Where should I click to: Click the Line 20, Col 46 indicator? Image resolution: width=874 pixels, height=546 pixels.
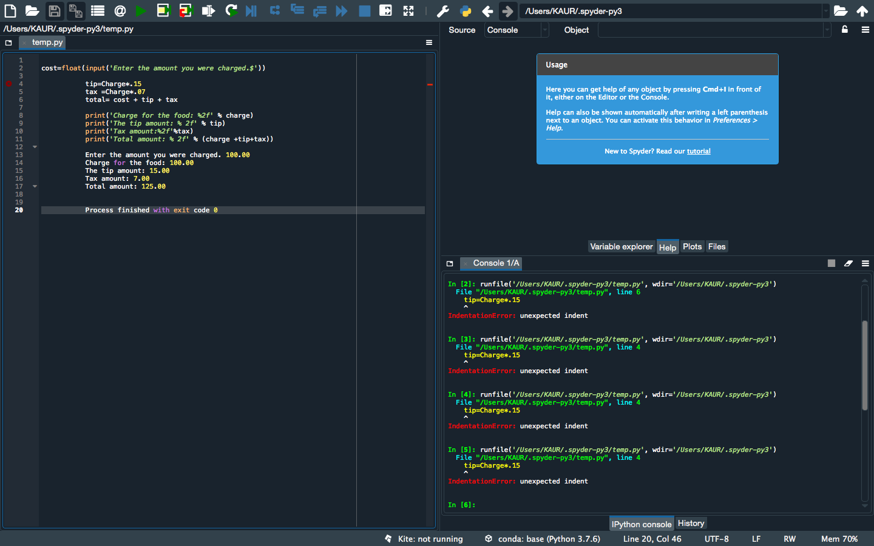tap(652, 539)
